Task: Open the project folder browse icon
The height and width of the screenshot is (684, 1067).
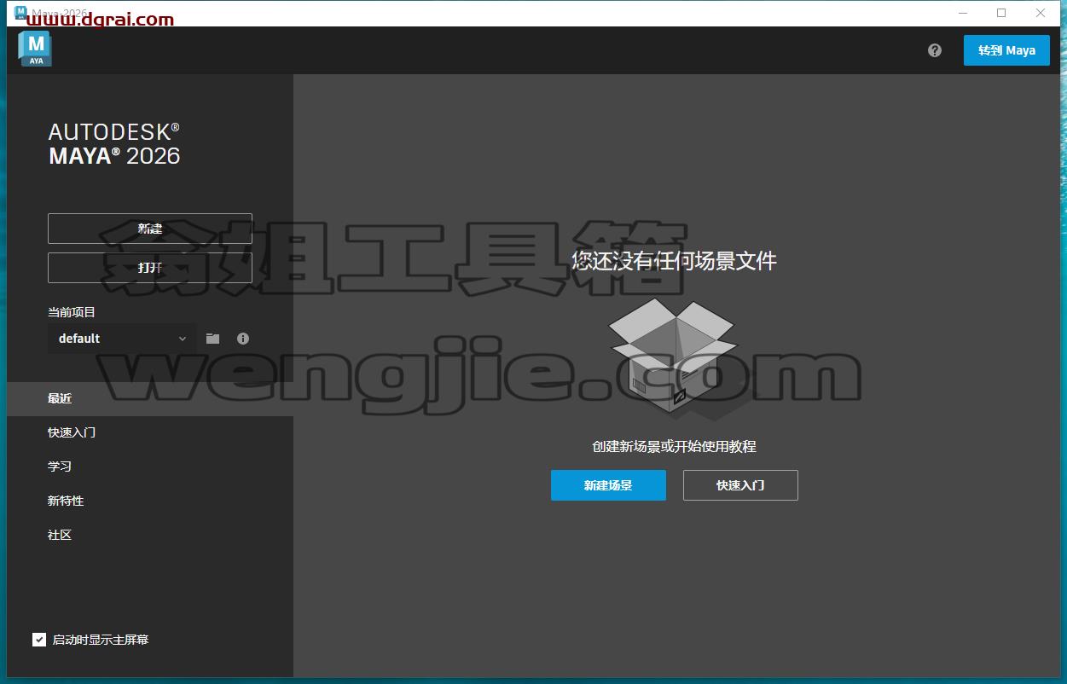Action: pyautogui.click(x=212, y=339)
